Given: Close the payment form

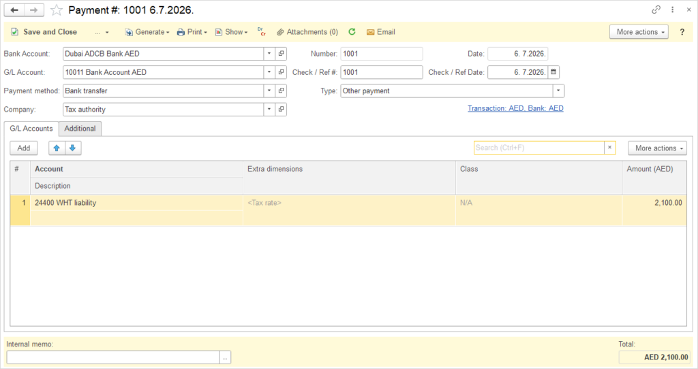Looking at the screenshot, I should (x=688, y=10).
